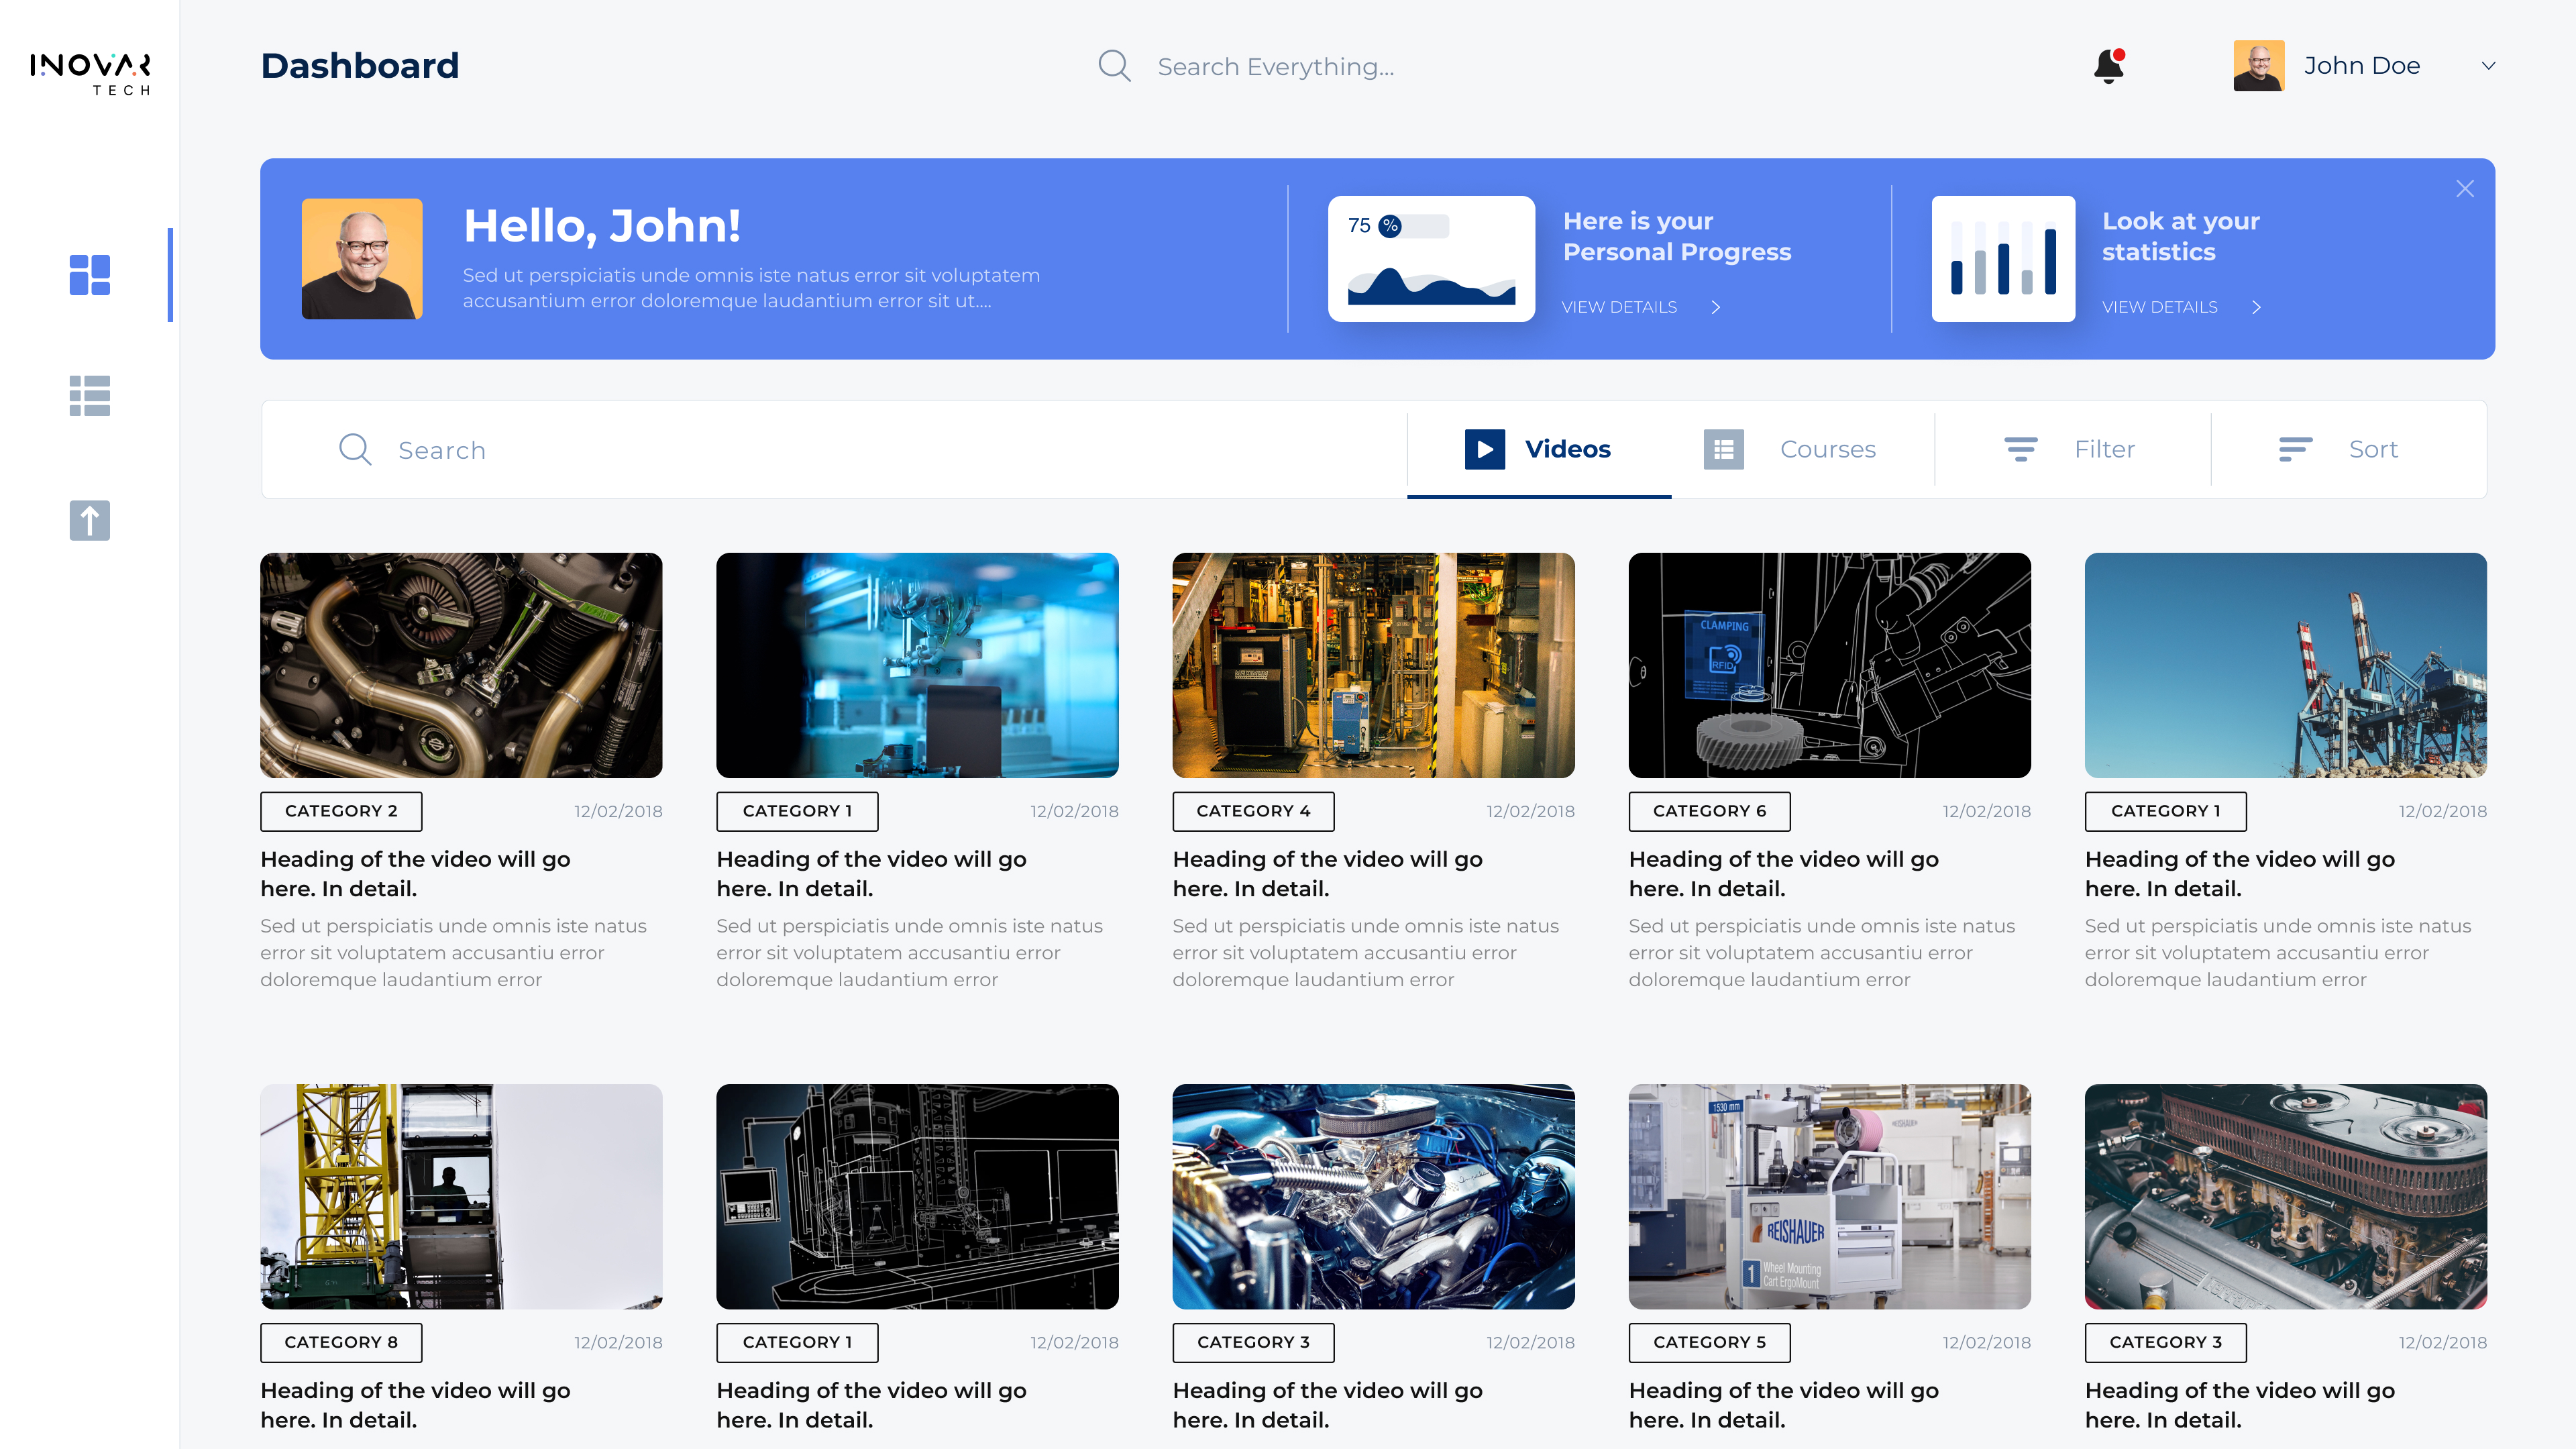Screen dimensions: 2576x1449
Task: Click the Category 6 tag button
Action: pos(1709,811)
